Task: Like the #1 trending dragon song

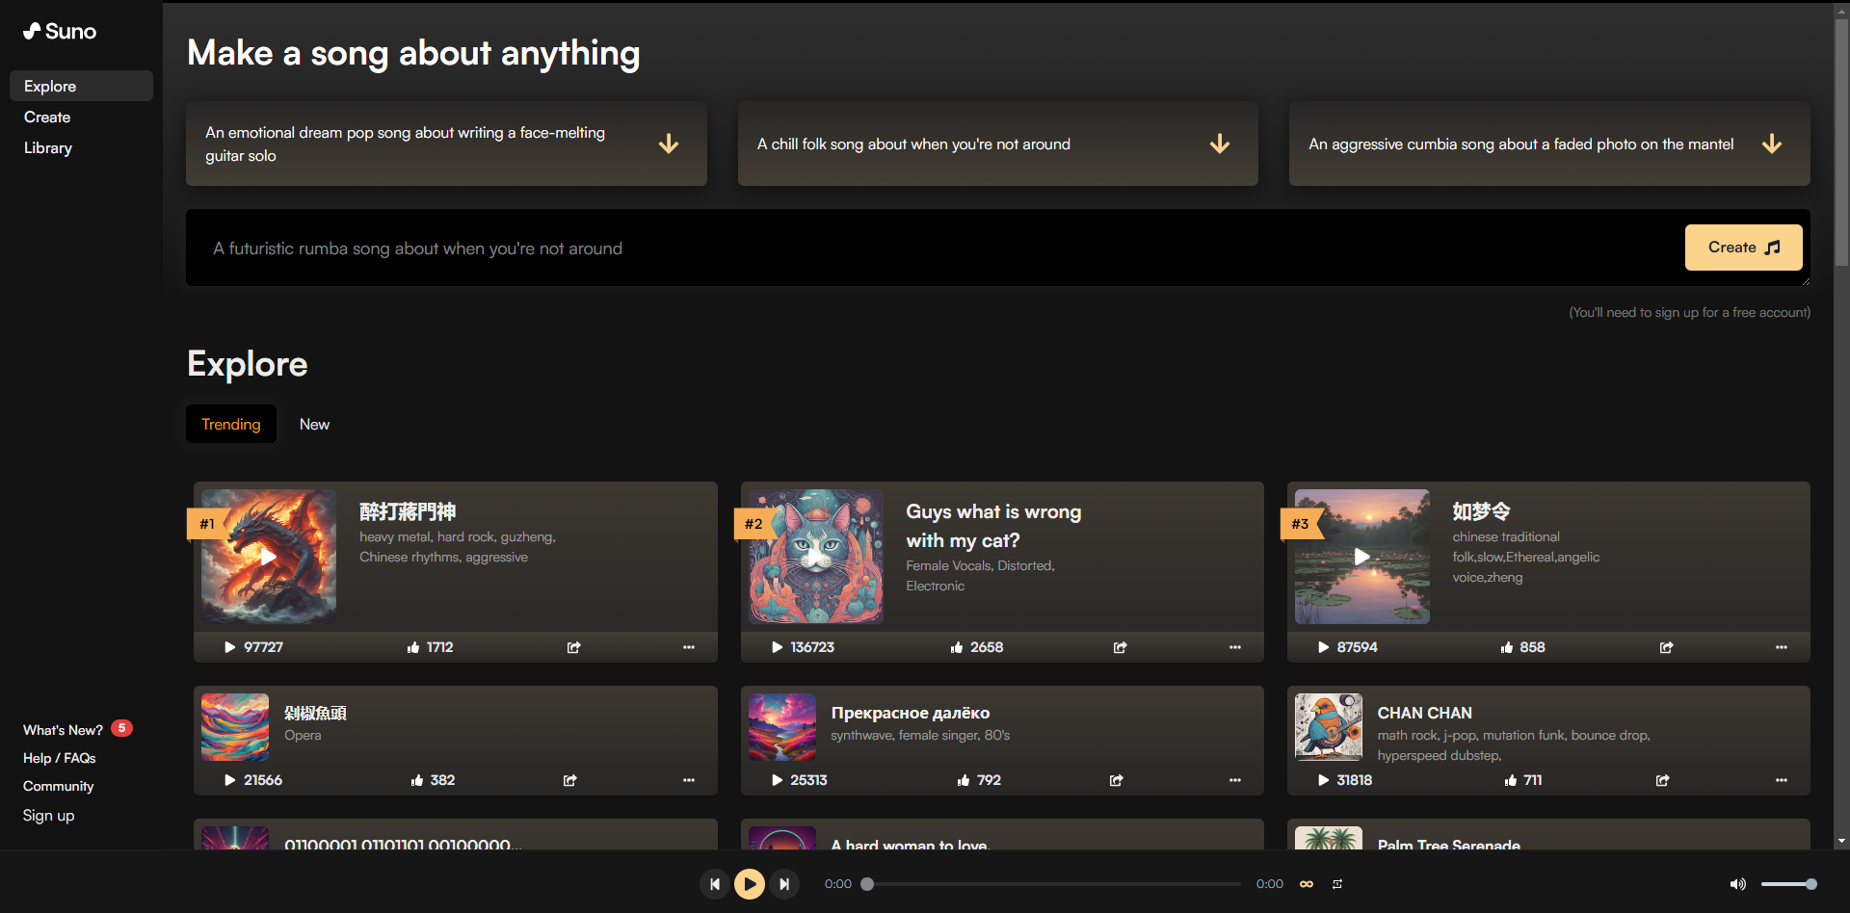Action: pyautogui.click(x=413, y=647)
